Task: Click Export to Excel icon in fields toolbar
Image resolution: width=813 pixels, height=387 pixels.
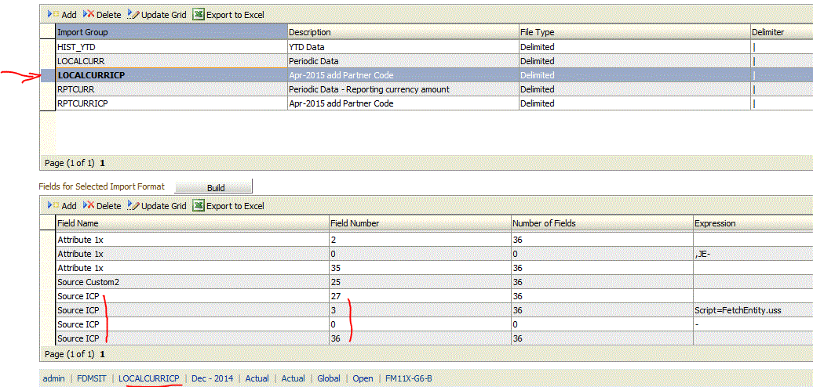Action: tap(198, 206)
